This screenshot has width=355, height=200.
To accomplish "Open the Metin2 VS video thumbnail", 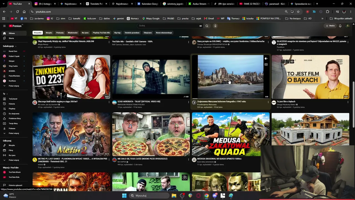I will [x=71, y=134].
